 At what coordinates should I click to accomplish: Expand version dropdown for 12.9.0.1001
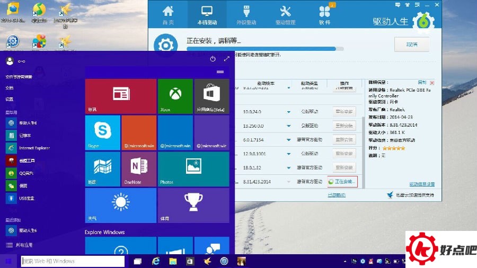coord(288,154)
